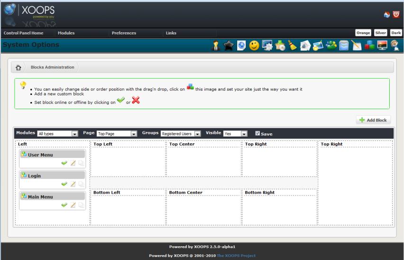Toggle the User Menu block's green checkmark
Screen dimensions: 404x260
click(x=64, y=163)
